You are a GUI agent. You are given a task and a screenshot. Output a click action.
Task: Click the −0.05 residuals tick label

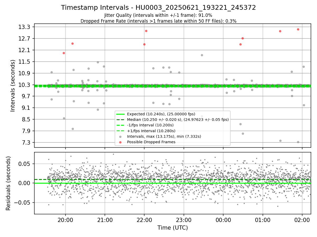23,203
